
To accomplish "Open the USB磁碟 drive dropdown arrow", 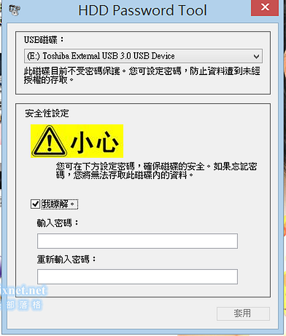I will tap(256, 57).
